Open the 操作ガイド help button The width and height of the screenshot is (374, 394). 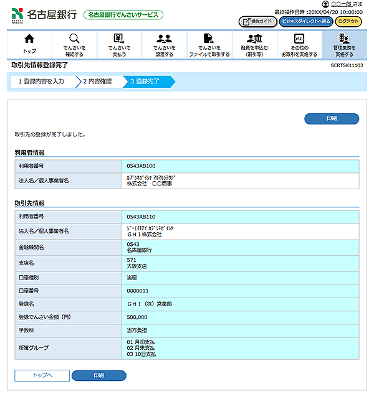click(257, 21)
